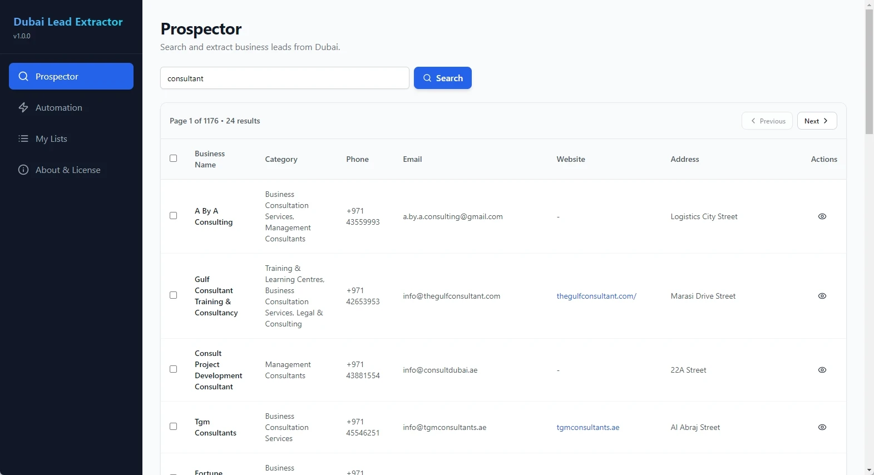Open the thegulfconsultant.com/ website link
Image resolution: width=874 pixels, height=475 pixels.
coord(596,296)
